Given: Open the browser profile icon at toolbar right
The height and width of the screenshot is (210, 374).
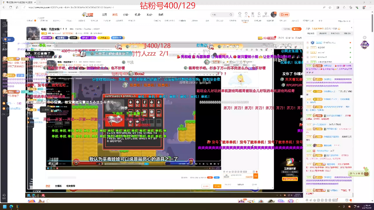Looking at the screenshot, I should 364,7.
